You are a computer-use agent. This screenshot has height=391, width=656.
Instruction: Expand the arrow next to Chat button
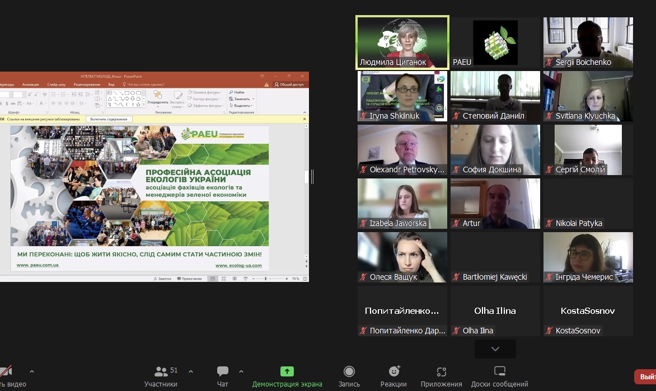[241, 371]
